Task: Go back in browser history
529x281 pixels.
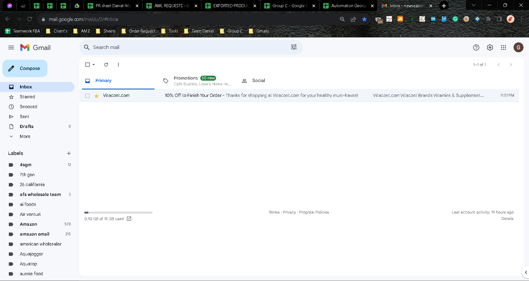Action: point(8,19)
